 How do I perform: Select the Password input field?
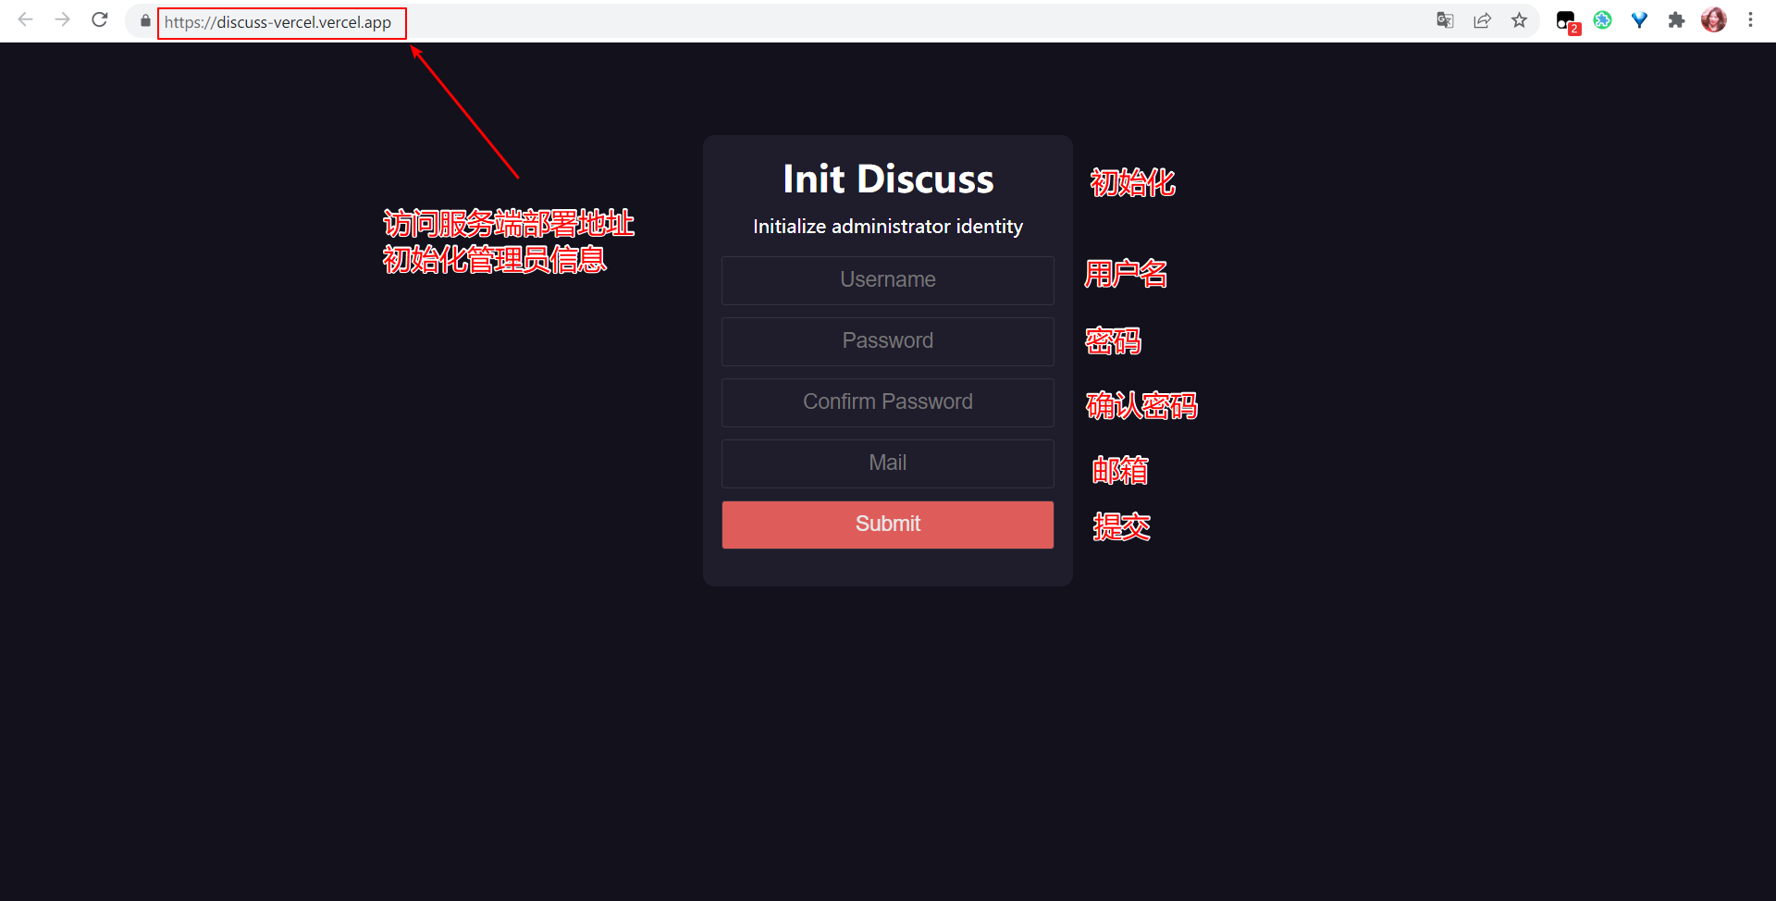(887, 341)
